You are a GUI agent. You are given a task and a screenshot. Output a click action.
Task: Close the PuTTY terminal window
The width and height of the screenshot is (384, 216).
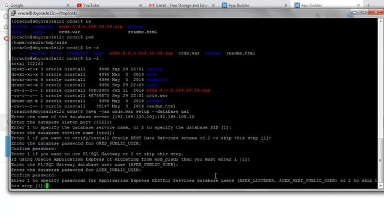point(376,12)
